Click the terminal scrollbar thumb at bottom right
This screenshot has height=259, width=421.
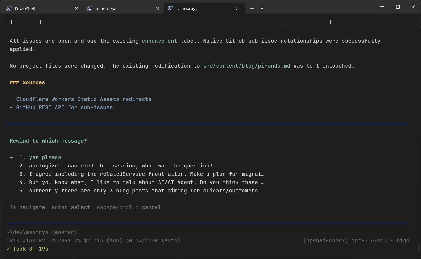click(x=419, y=248)
